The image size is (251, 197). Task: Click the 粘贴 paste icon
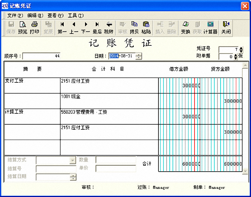click(x=146, y=28)
